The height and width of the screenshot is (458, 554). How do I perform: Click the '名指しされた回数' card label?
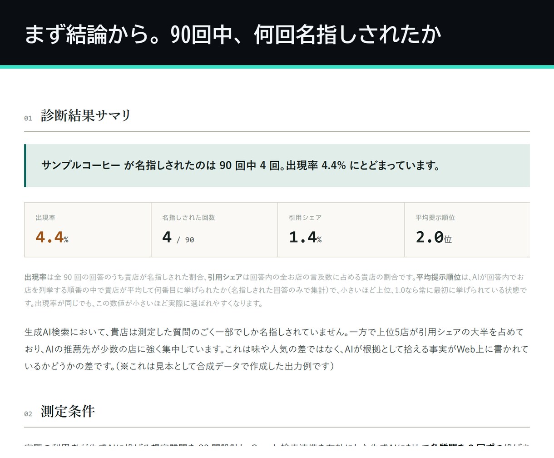(x=188, y=218)
